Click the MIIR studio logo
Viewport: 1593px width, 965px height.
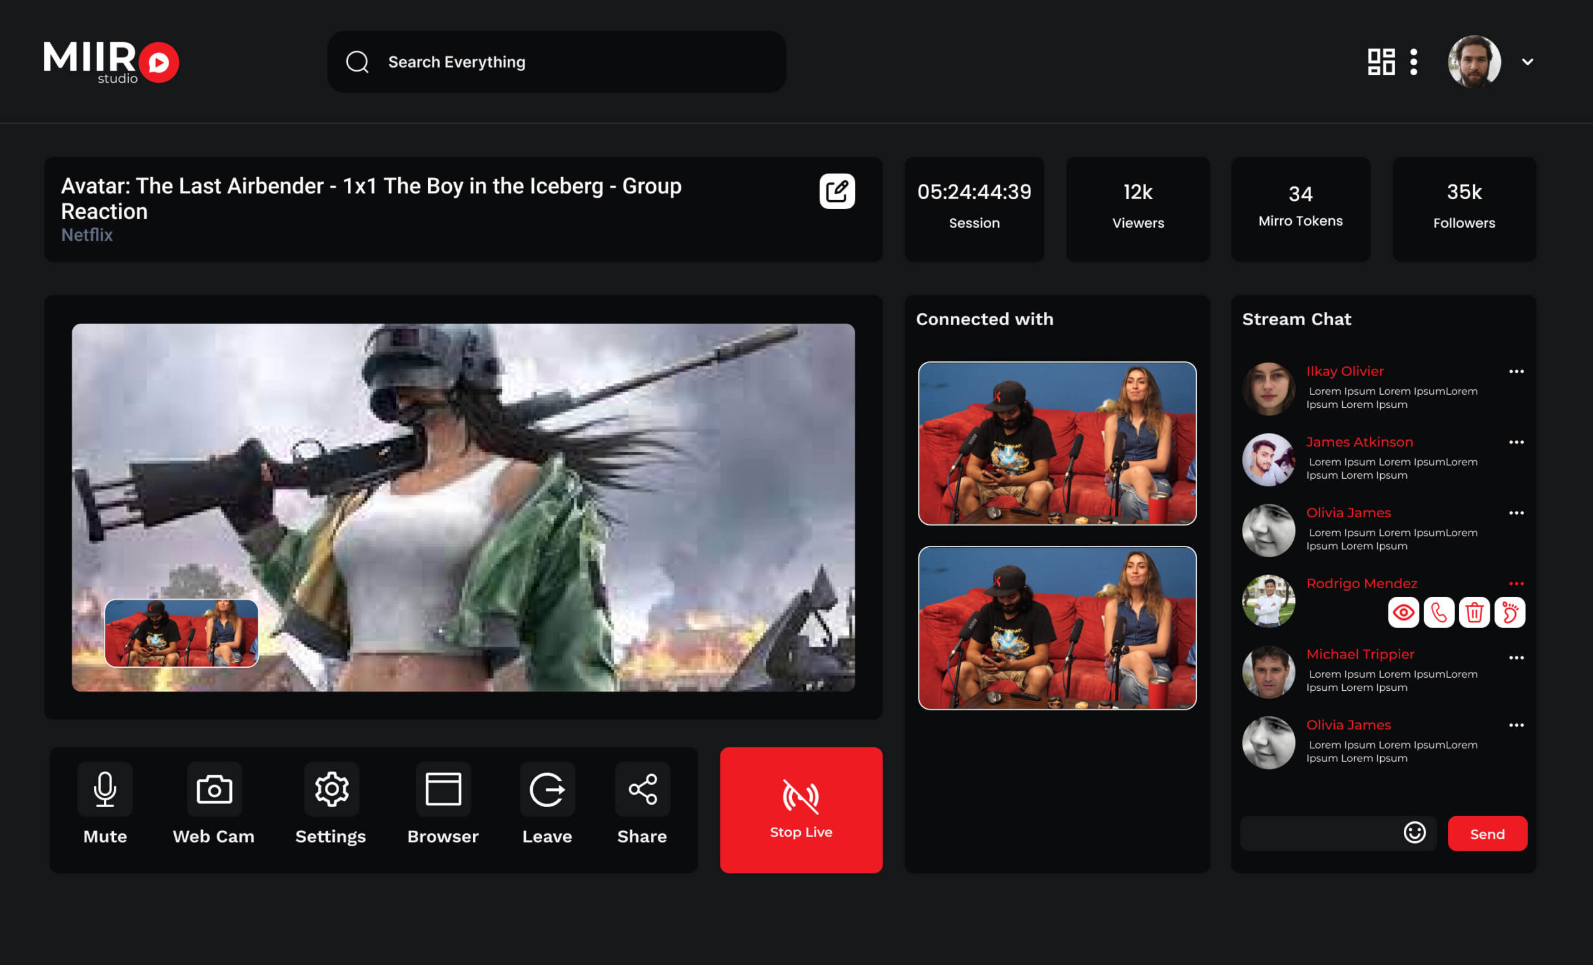(111, 62)
